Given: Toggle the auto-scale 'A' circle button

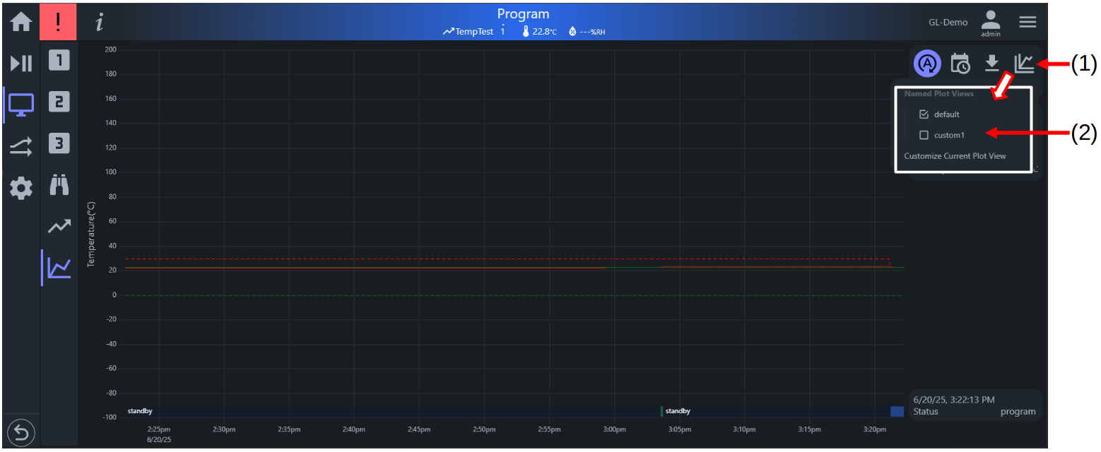Looking at the screenshot, I should [x=927, y=64].
